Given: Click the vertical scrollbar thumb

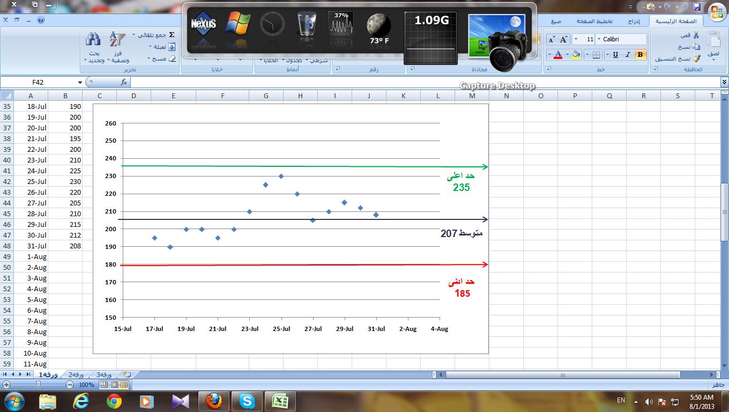Looking at the screenshot, I should tap(724, 212).
